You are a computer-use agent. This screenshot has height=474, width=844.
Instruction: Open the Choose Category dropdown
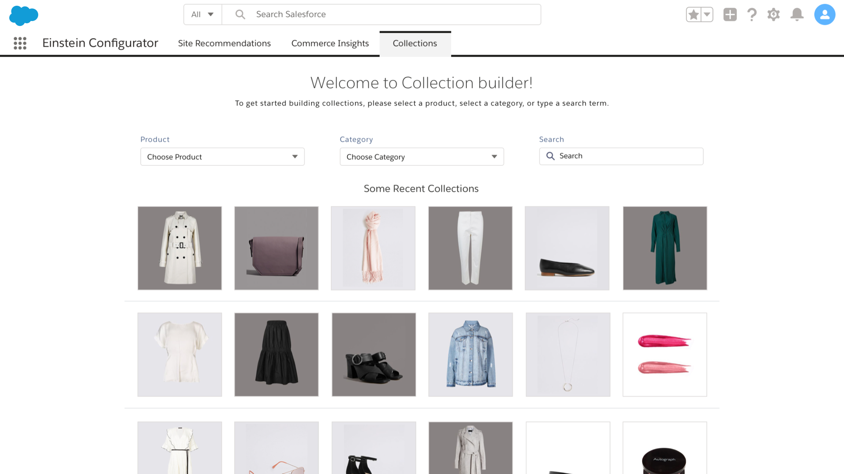pyautogui.click(x=422, y=157)
